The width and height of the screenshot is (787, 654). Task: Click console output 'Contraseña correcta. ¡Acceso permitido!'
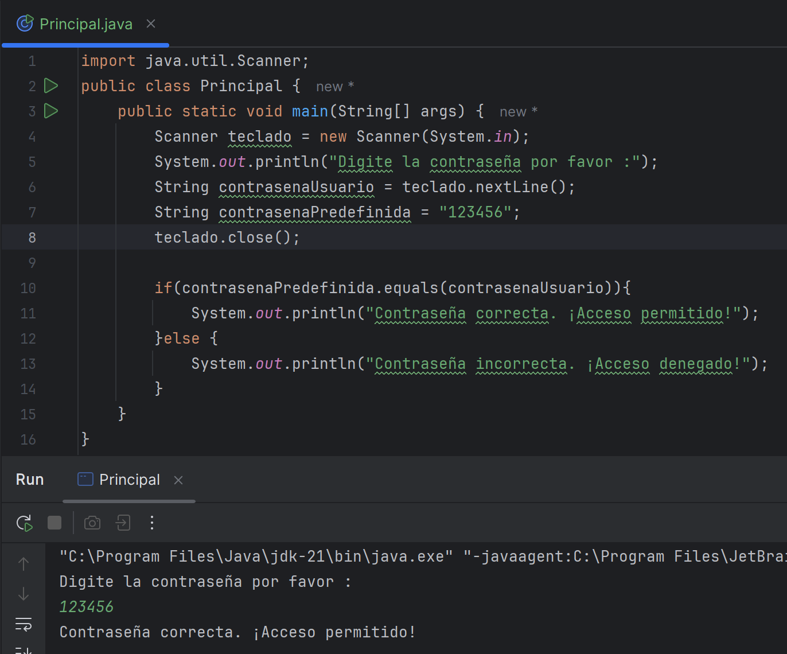(x=237, y=632)
